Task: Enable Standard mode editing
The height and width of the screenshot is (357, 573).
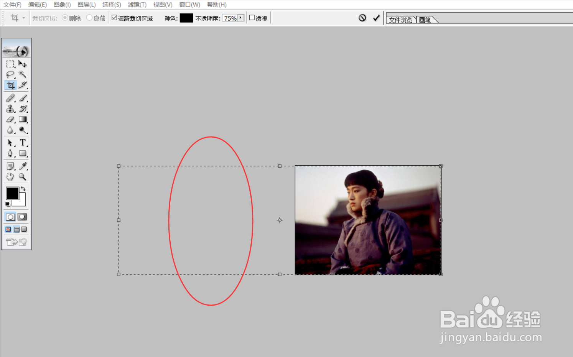Action: coord(10,217)
